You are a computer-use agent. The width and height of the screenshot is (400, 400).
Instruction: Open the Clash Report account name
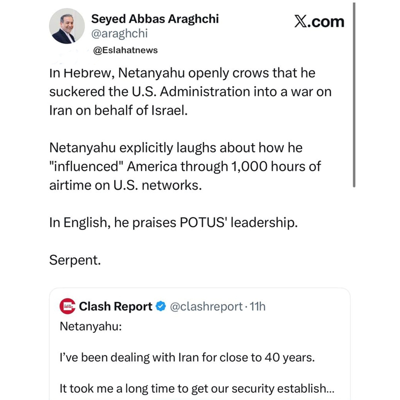[x=116, y=306]
